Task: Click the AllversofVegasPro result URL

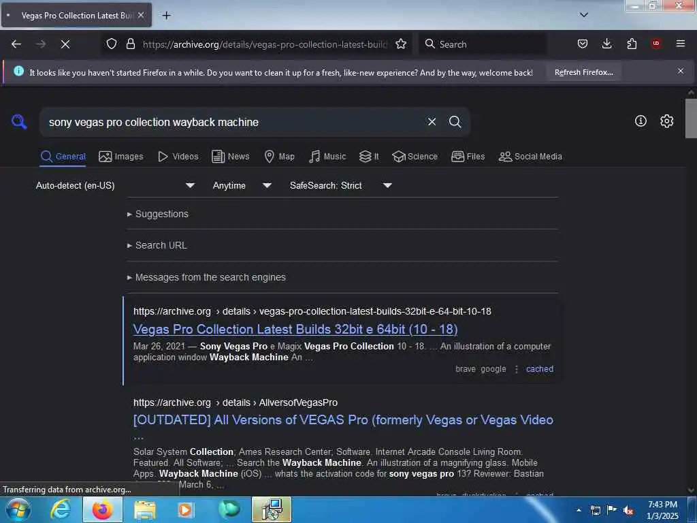Action: pyautogui.click(x=236, y=403)
